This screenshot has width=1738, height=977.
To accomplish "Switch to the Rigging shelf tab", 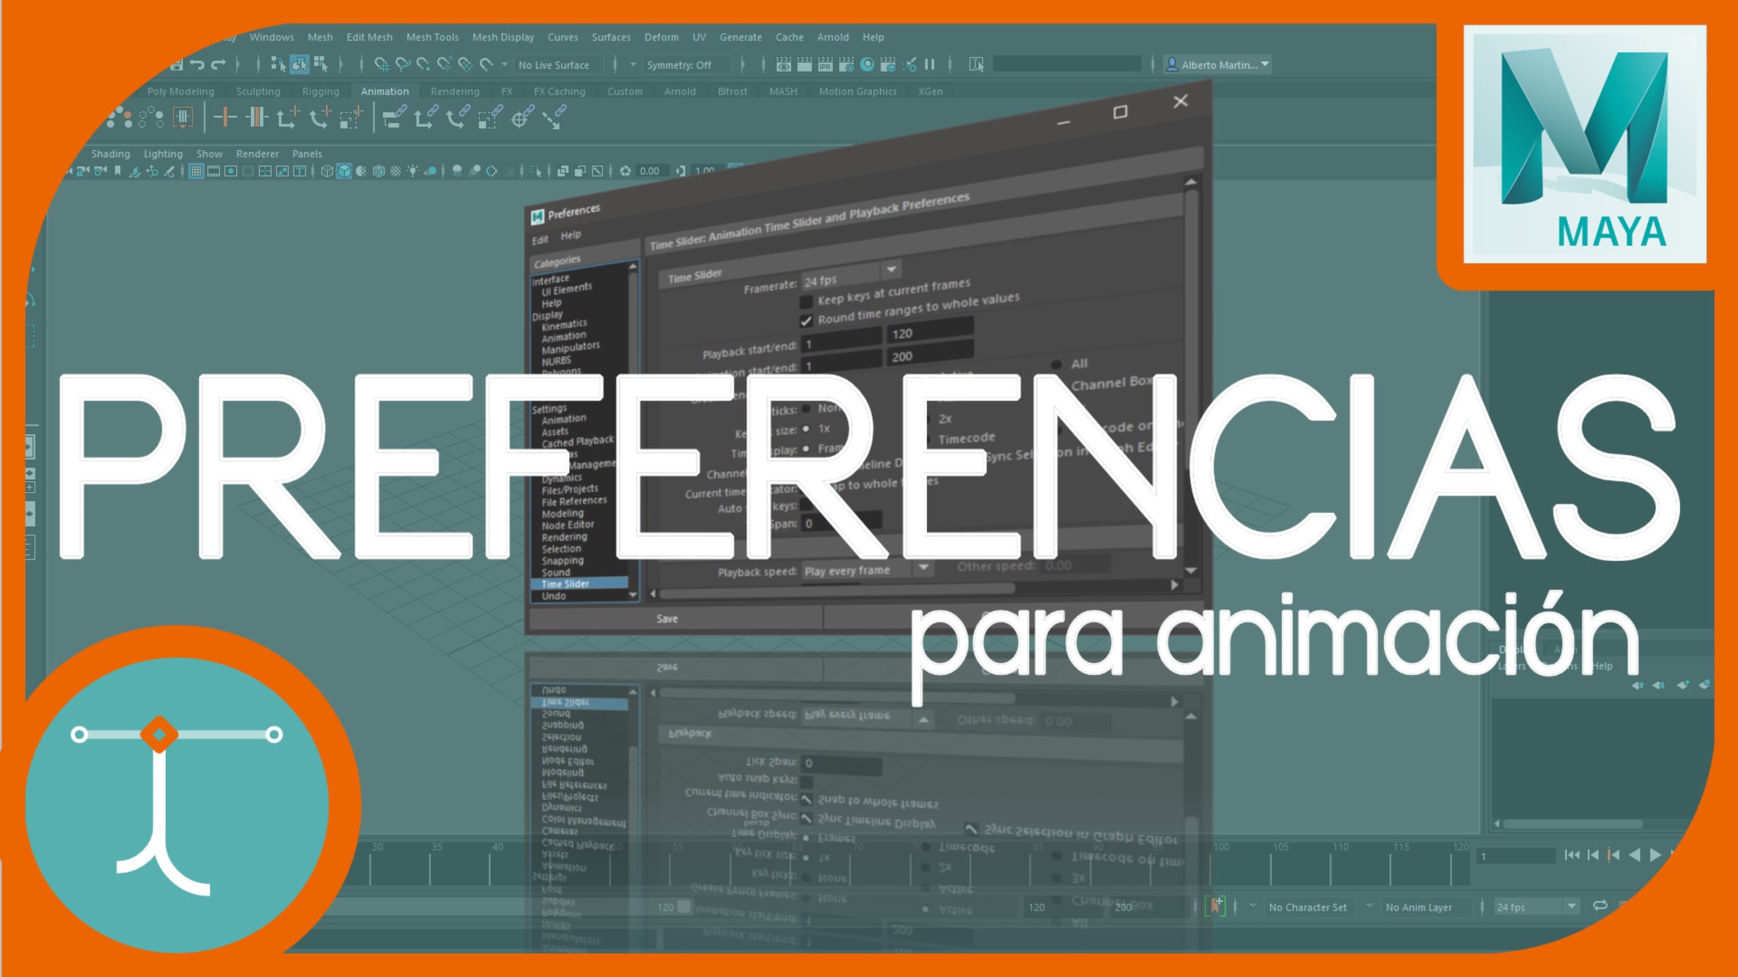I will click(x=320, y=91).
